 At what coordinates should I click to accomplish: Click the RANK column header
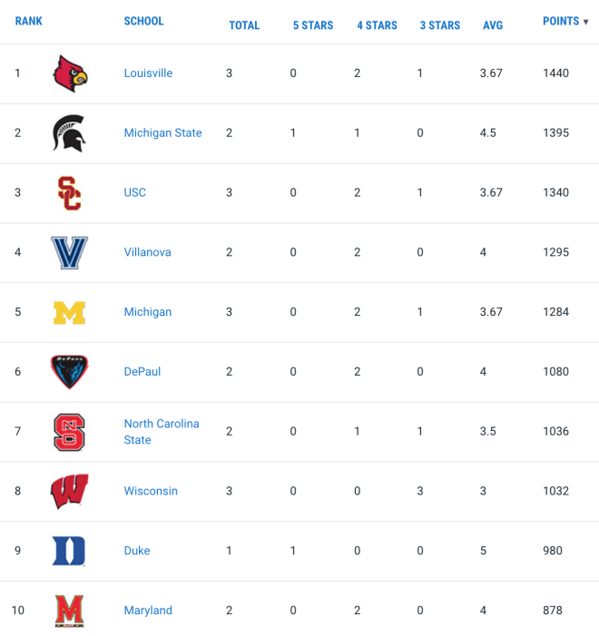click(x=29, y=21)
